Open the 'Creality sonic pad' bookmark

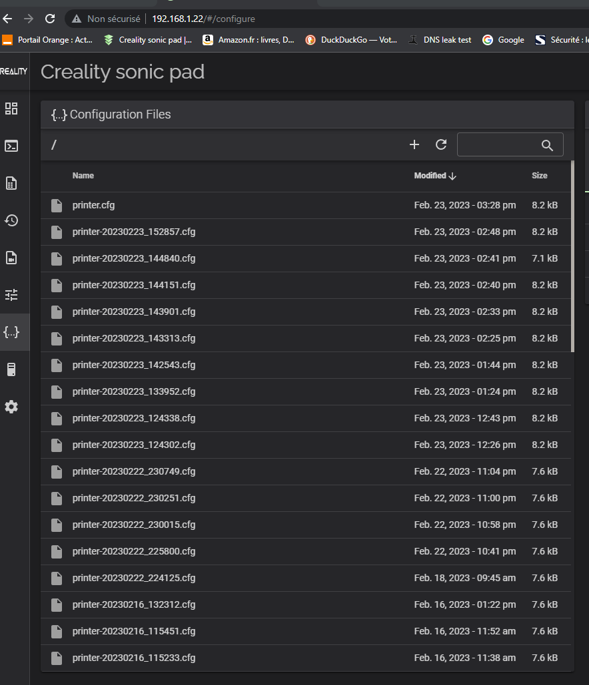(x=148, y=40)
